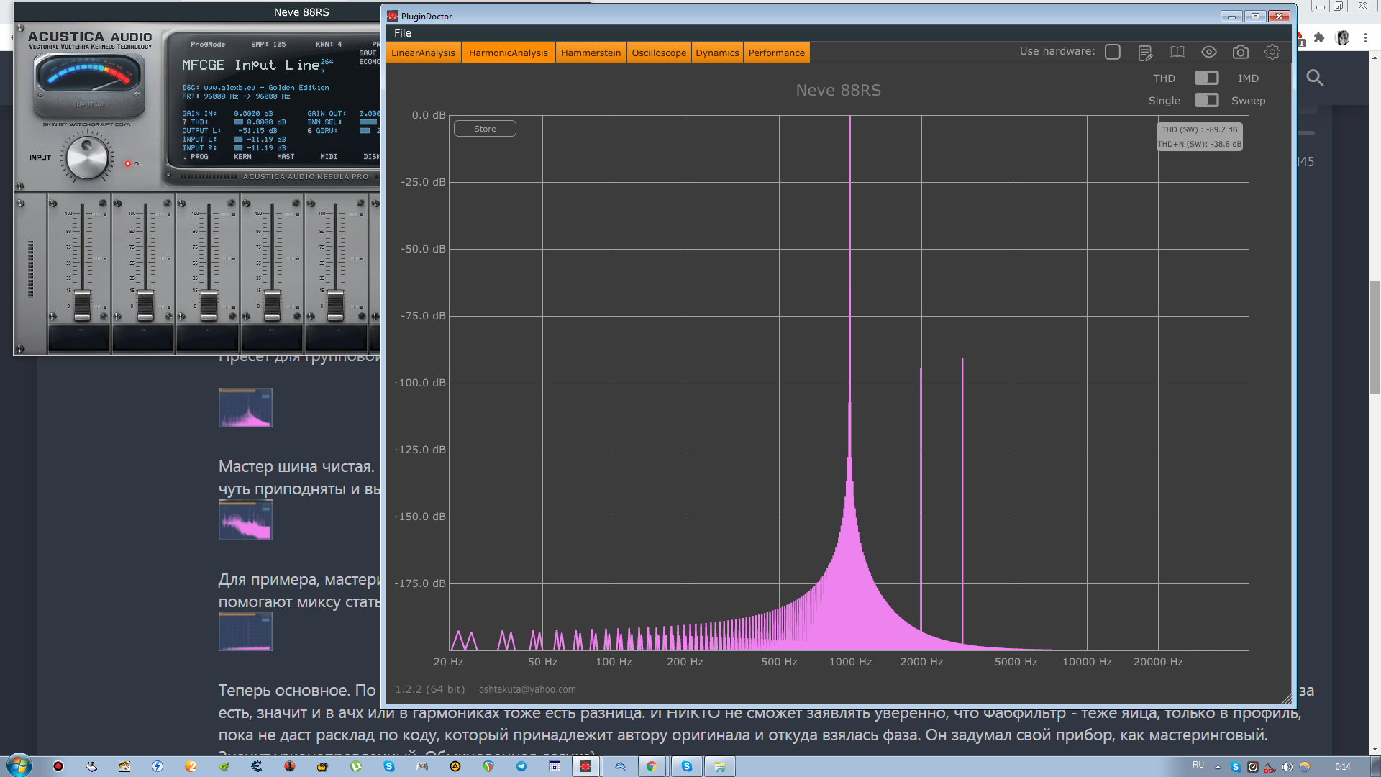Viewport: 1381px width, 777px height.
Task: Open the Windows Start button
Action: pyautogui.click(x=19, y=765)
